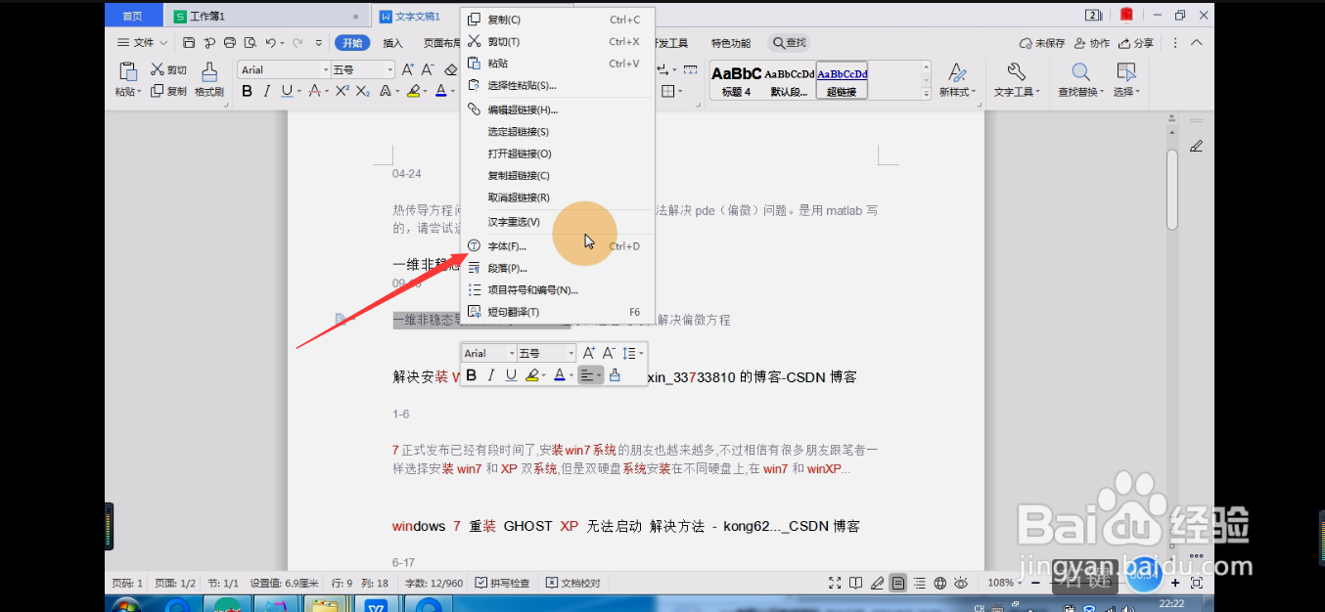The image size is (1325, 612).
Task: Select the print icon in quick access toolbar
Action: [229, 41]
